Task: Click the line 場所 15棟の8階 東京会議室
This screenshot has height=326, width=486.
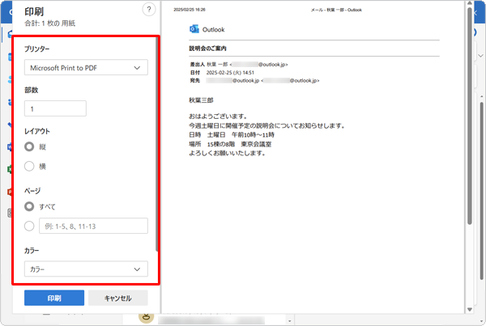Action: click(230, 144)
